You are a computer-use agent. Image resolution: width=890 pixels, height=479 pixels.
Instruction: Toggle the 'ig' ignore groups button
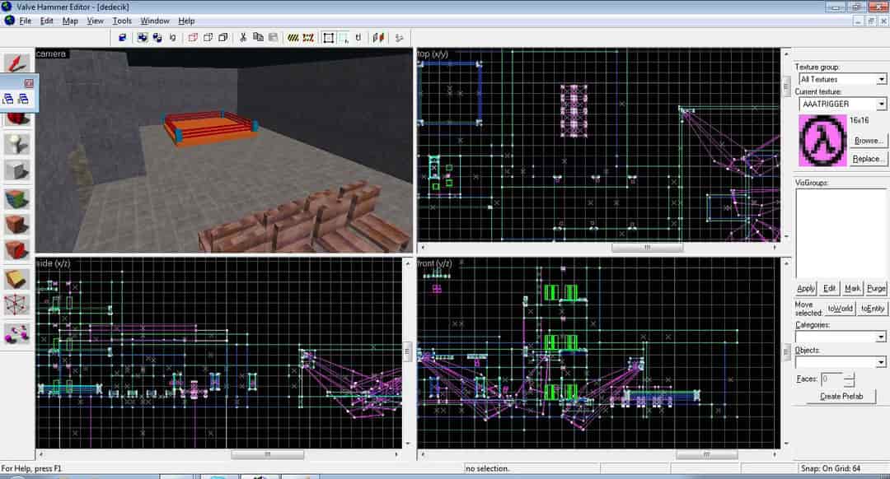(x=172, y=37)
